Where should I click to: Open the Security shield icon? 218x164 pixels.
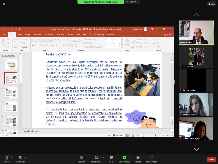[x=81, y=158]
